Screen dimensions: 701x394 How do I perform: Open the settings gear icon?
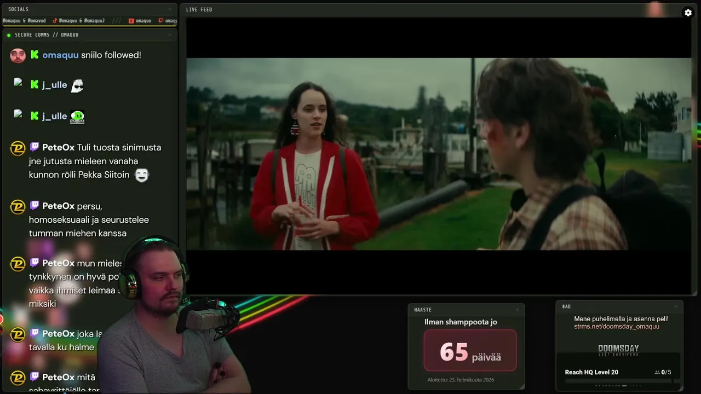click(x=688, y=13)
